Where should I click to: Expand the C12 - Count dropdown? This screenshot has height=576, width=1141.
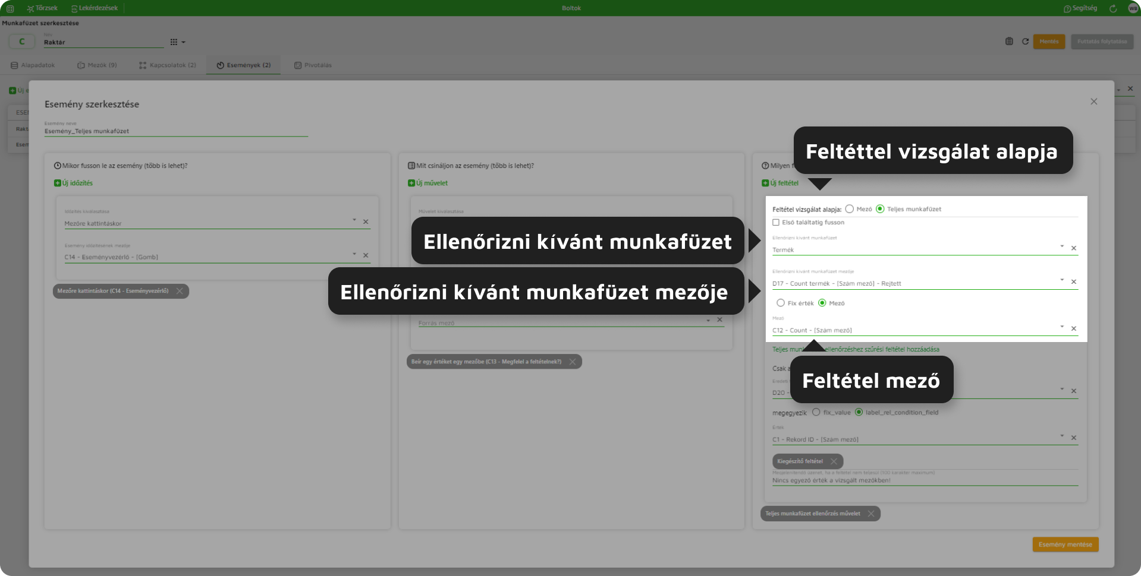click(1062, 327)
